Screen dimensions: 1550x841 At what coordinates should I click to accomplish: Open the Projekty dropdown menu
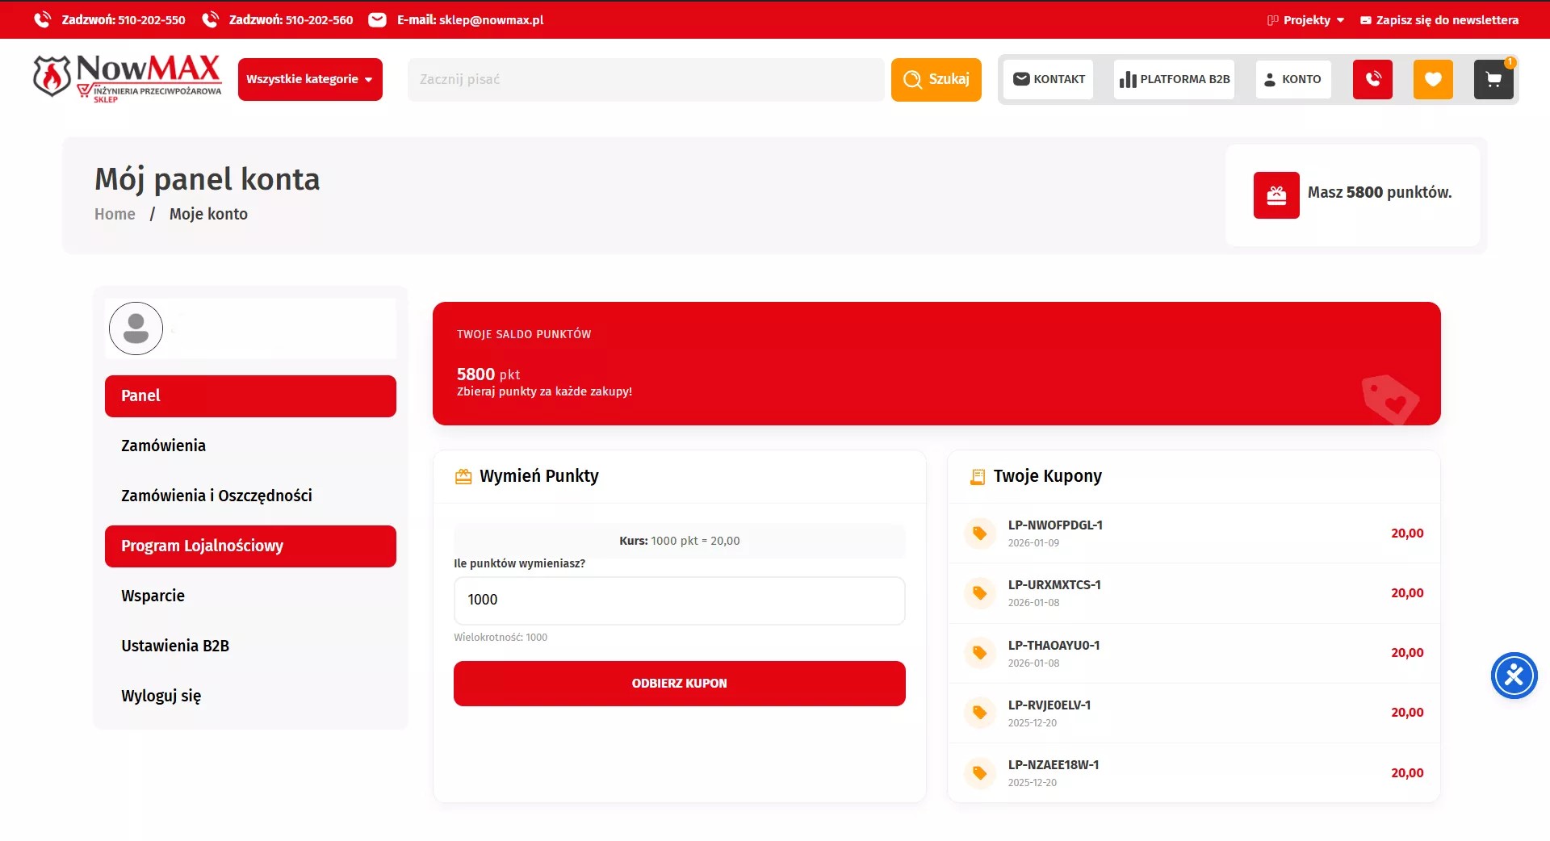coord(1305,20)
